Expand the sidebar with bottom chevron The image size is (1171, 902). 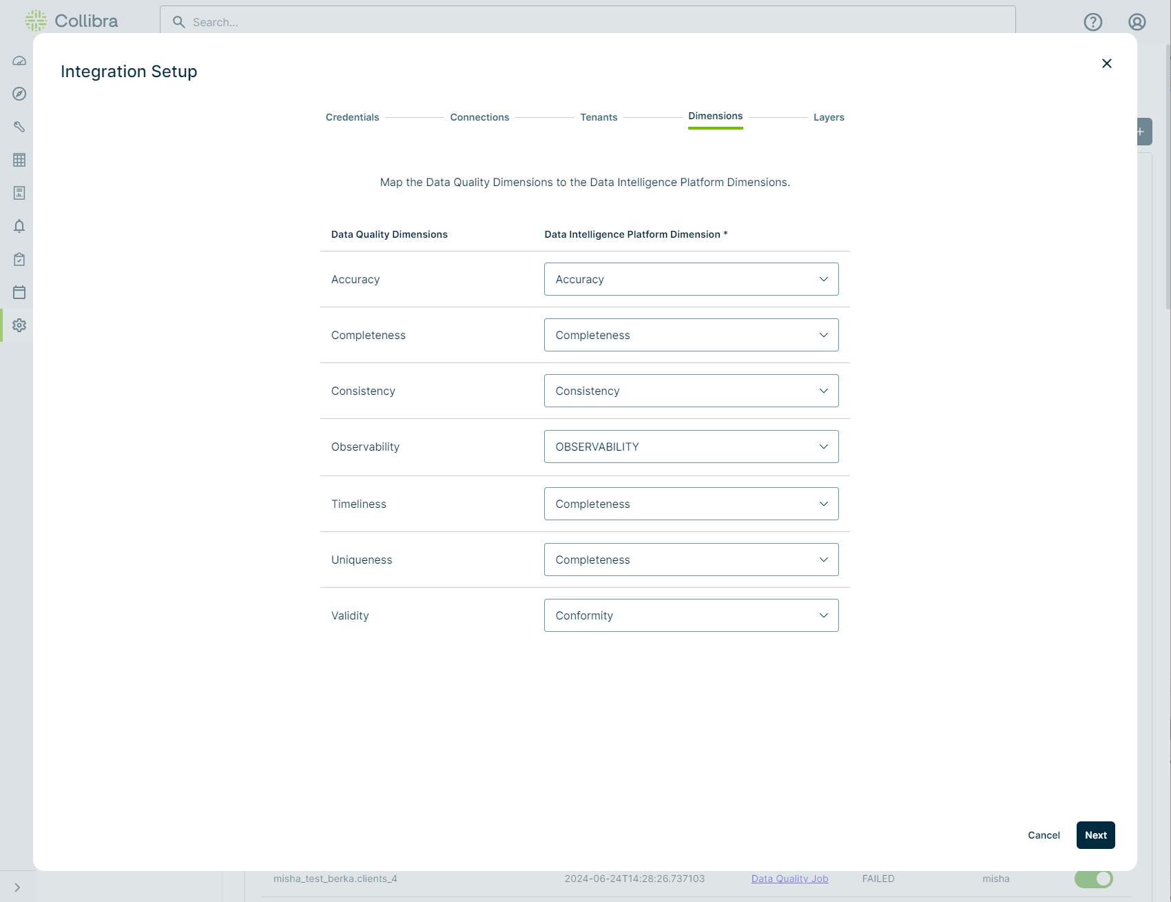(x=17, y=888)
